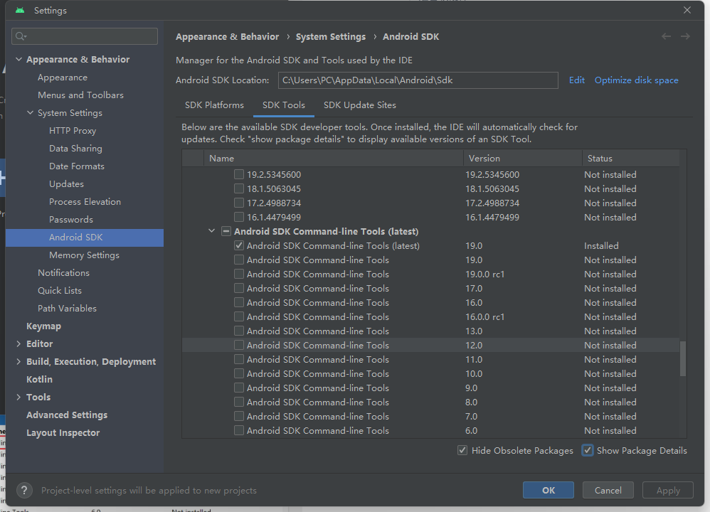Viewport: 710px width, 512px height.
Task: Open Keymap settings page
Action: 43,326
